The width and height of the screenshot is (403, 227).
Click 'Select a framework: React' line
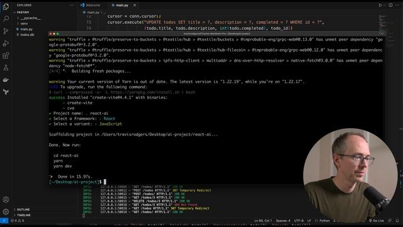(x=82, y=119)
